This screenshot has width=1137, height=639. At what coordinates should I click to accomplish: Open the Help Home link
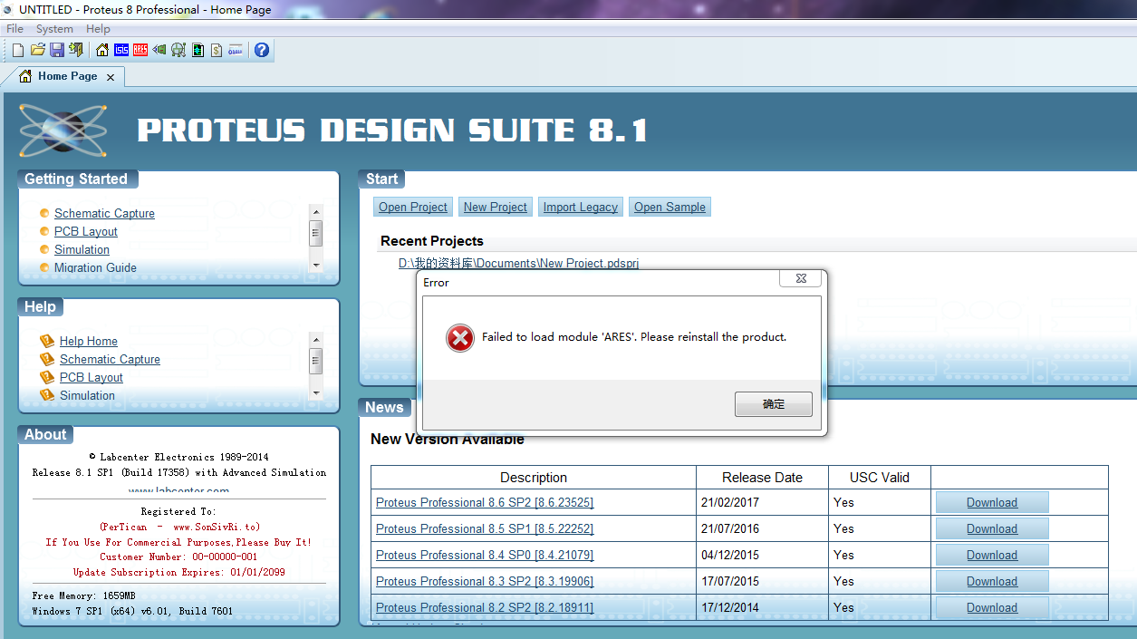(89, 341)
